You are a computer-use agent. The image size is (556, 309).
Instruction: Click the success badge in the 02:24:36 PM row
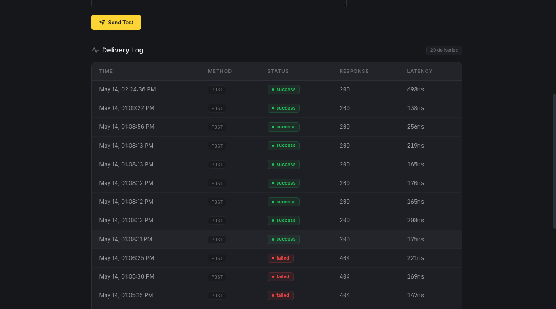284,89
